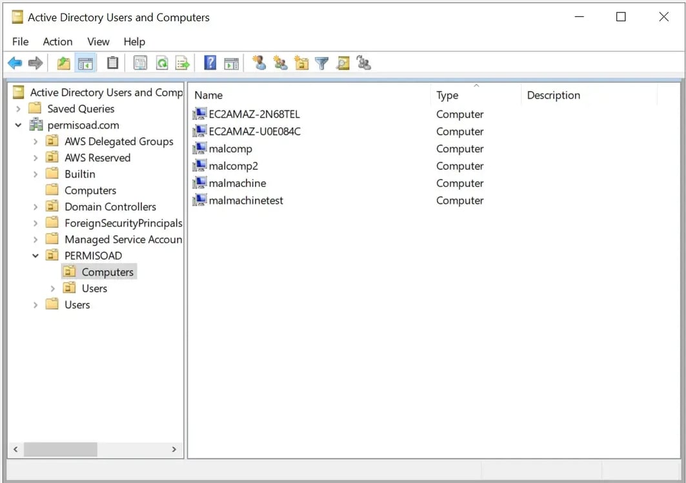Click Add to group toolbar icon
The height and width of the screenshot is (483, 686).
coord(363,63)
